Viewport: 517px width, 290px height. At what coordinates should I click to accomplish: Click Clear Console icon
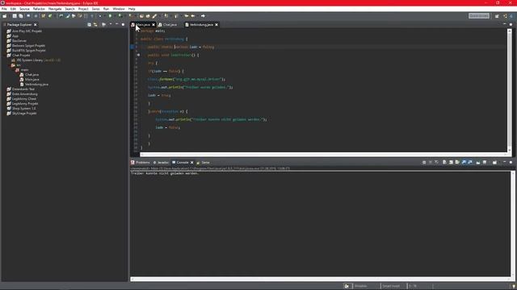pos(444,163)
